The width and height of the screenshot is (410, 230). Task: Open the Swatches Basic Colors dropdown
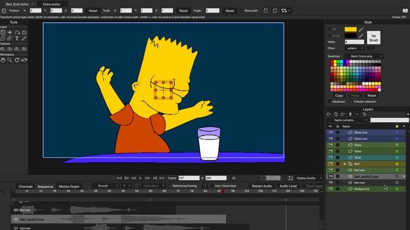pos(364,56)
